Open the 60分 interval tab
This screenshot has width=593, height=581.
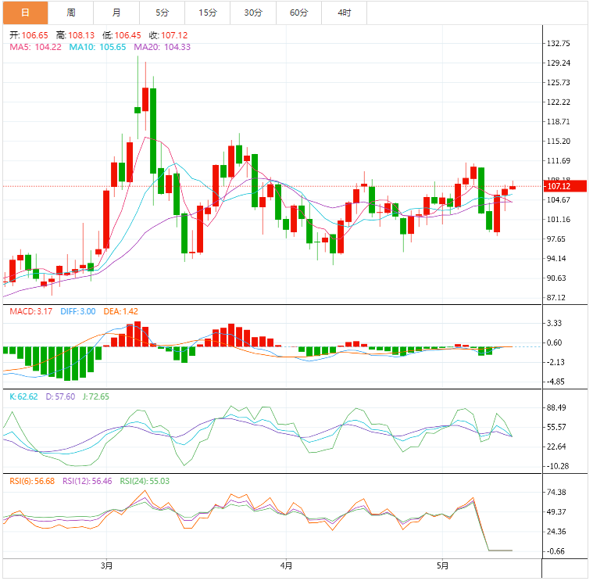click(x=298, y=13)
